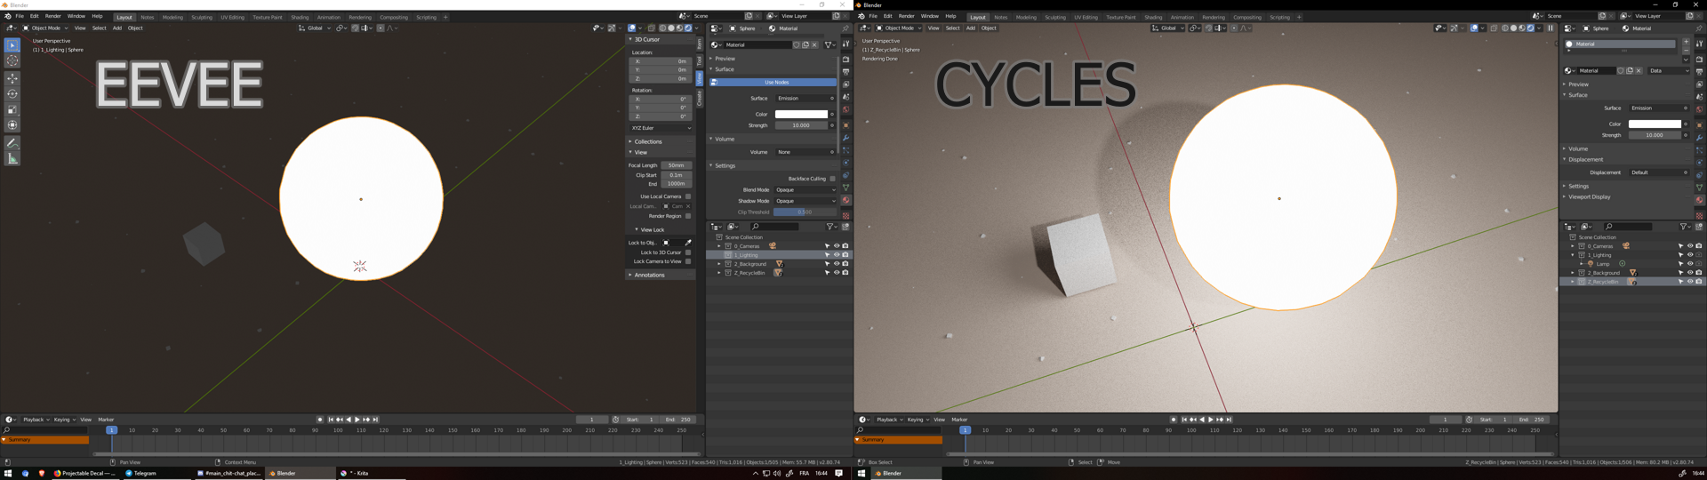Open Shadow Mode Opaque dropdown
The height and width of the screenshot is (480, 1707).
click(805, 201)
